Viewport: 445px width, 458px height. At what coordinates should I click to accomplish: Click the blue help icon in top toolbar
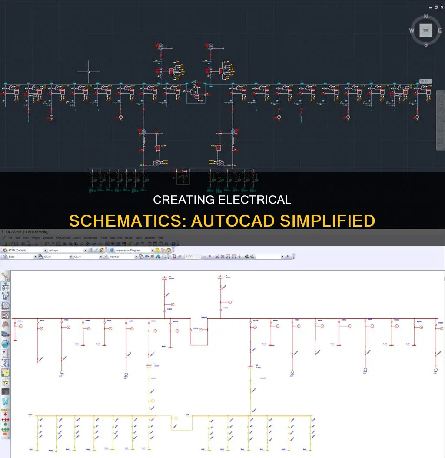coord(173,244)
